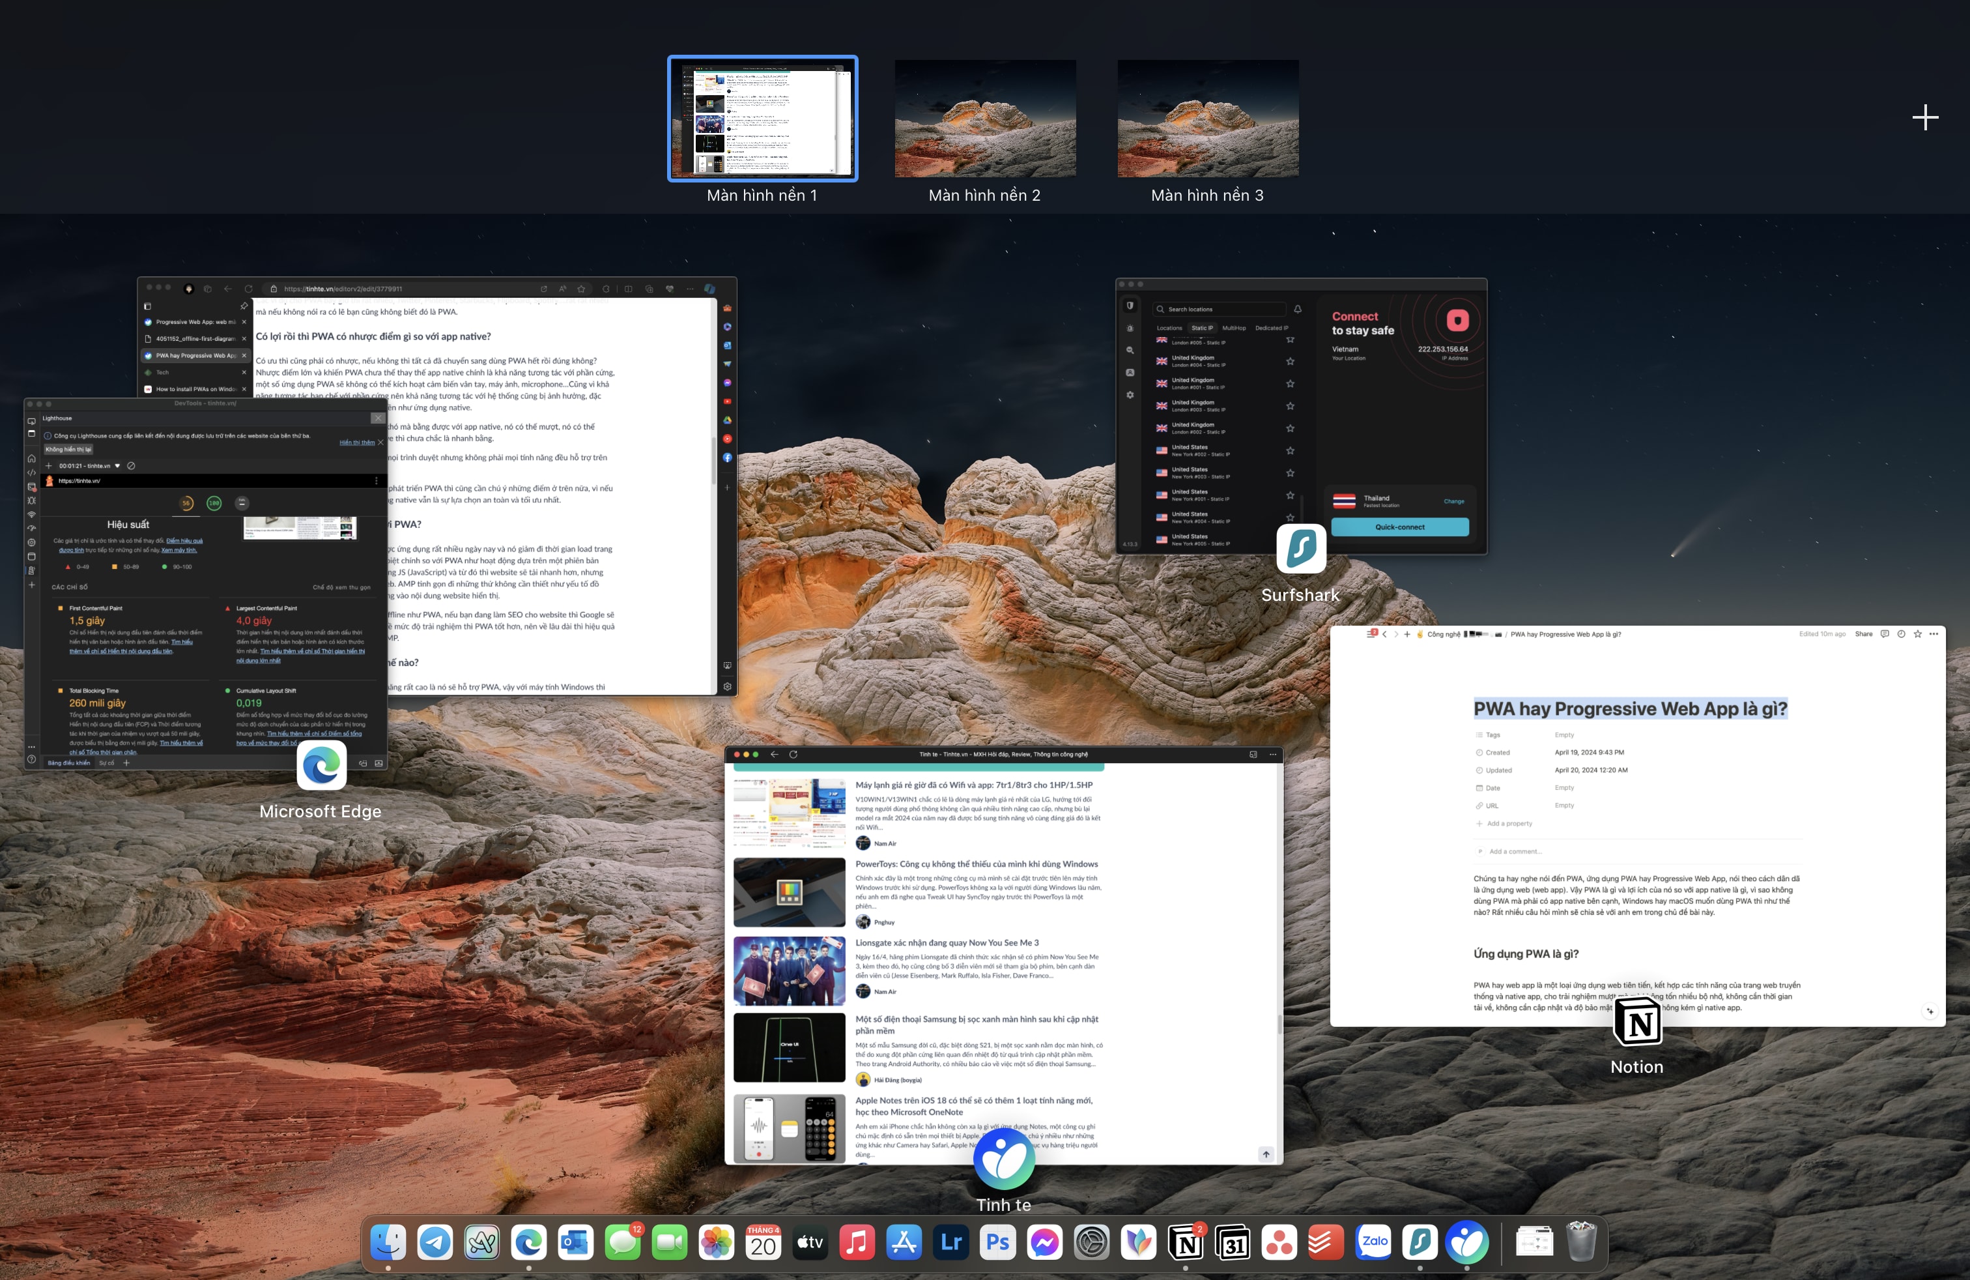Click the Zalo Dock icon

click(x=1374, y=1242)
